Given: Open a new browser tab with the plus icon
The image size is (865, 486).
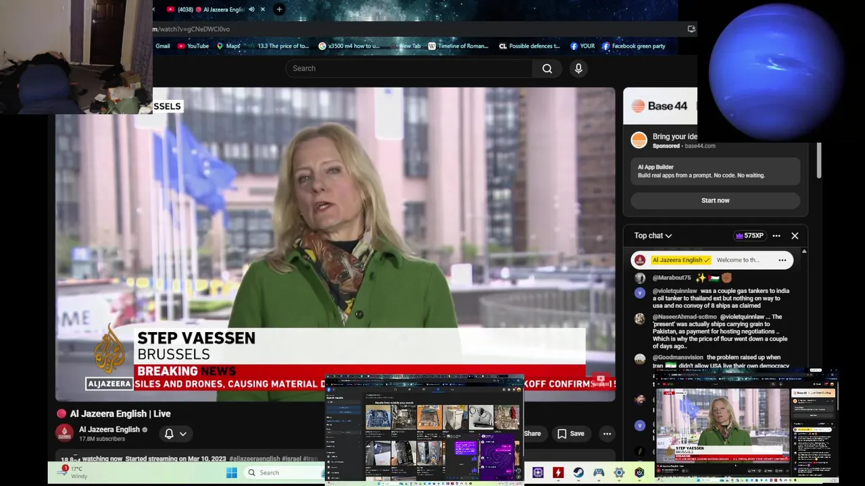Looking at the screenshot, I should [x=279, y=9].
